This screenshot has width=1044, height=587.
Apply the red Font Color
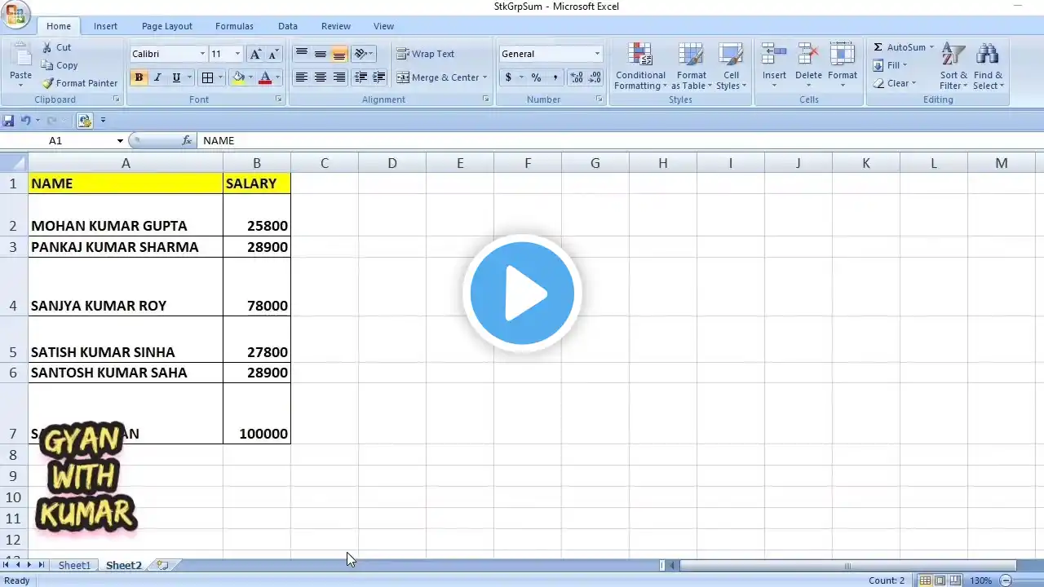click(x=264, y=77)
